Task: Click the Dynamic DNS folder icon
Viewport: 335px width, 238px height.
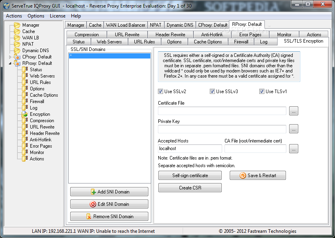Action: (x=17, y=51)
